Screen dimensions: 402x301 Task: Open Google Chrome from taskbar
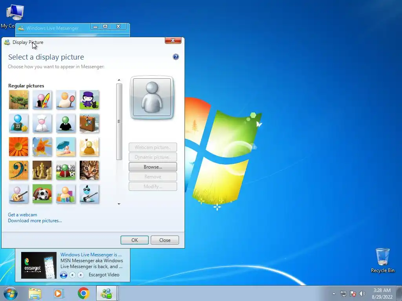[x=84, y=293]
